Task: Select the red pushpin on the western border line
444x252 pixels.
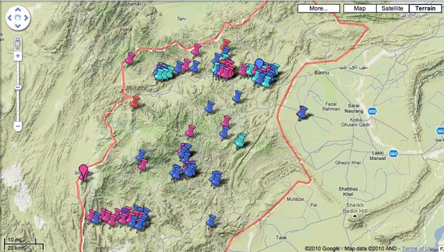Action: click(135, 102)
